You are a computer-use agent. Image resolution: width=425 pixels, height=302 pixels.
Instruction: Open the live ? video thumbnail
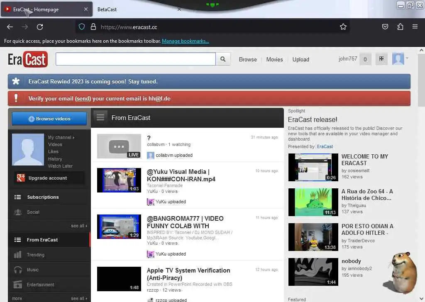coord(119,146)
